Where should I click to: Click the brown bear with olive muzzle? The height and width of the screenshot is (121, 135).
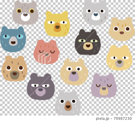[14, 68]
